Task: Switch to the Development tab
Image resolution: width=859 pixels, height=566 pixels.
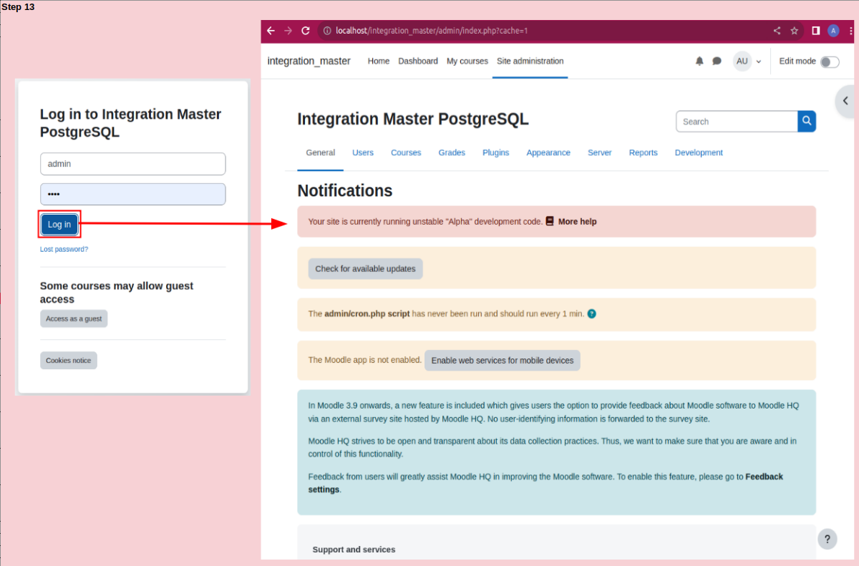Action: 699,153
